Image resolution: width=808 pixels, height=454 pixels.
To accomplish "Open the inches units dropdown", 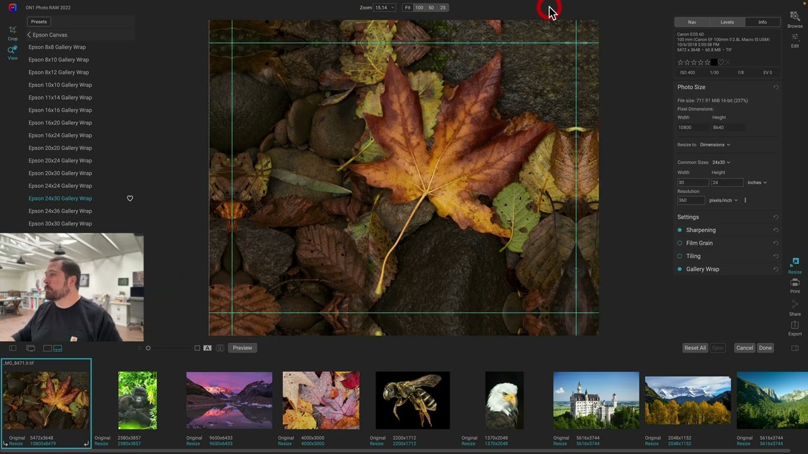I will coord(757,183).
